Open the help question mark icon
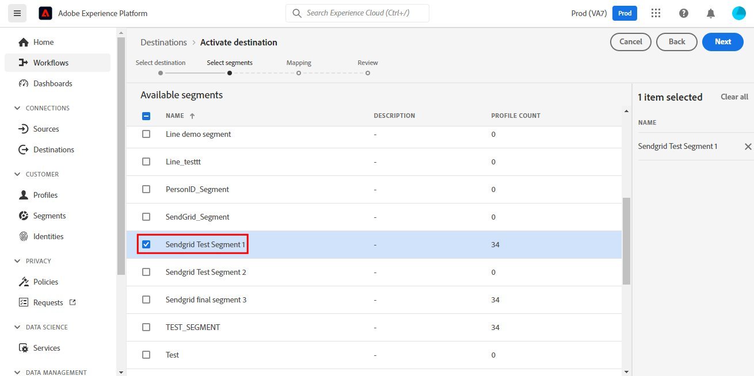The height and width of the screenshot is (376, 754). (x=684, y=13)
